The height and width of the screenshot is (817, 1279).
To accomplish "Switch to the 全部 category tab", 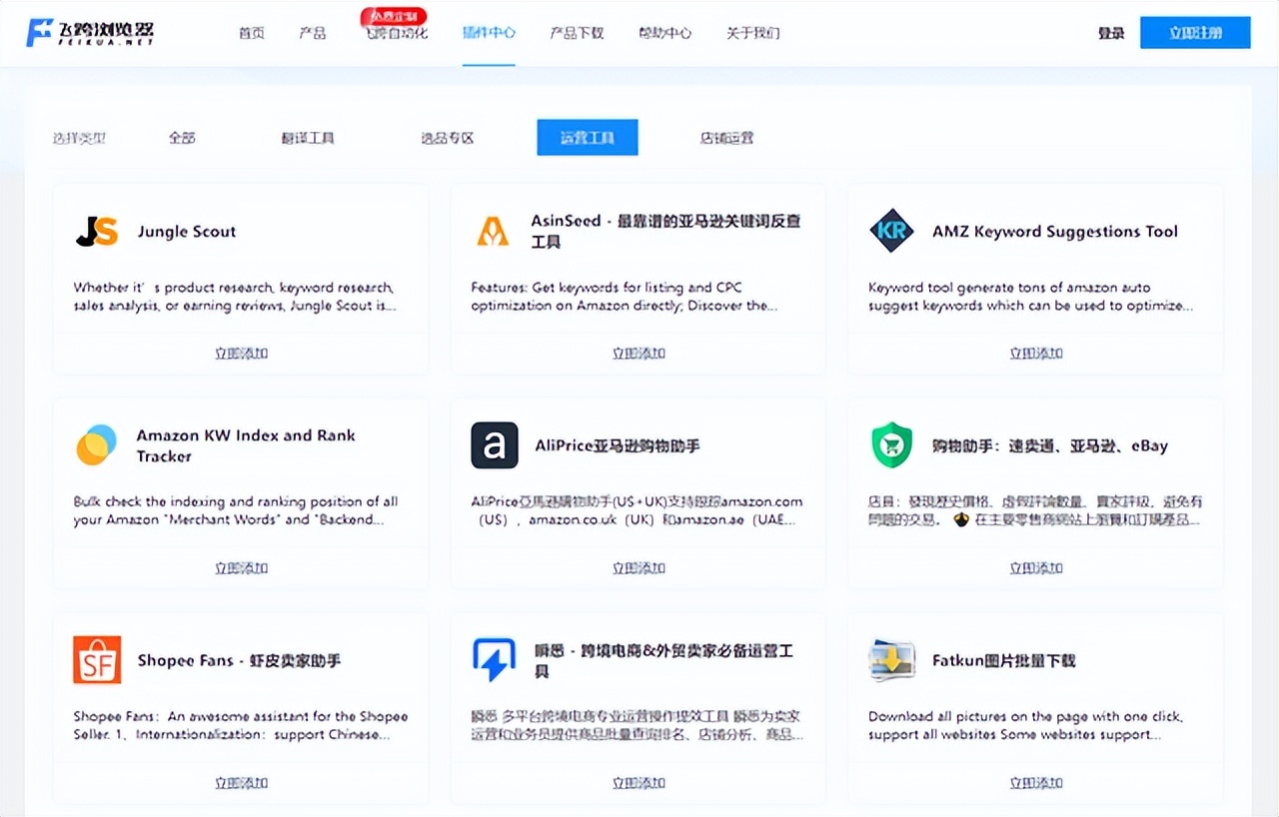I will 182,137.
